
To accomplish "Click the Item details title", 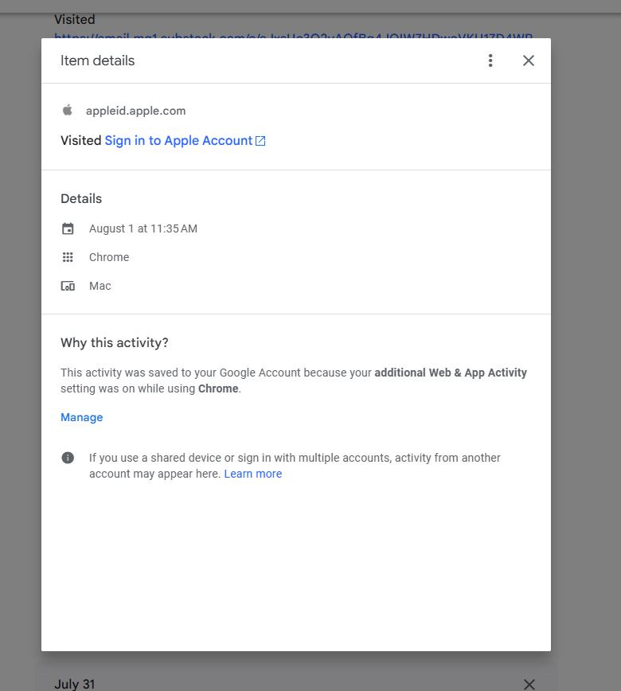I will [97, 61].
